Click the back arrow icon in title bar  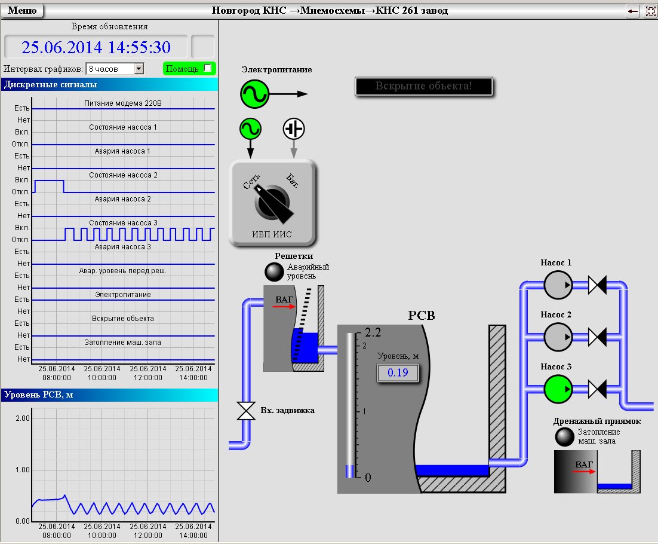[x=632, y=11]
